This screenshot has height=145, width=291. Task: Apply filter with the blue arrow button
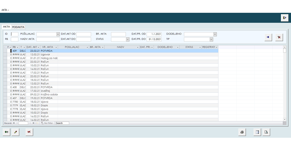click(x=268, y=37)
